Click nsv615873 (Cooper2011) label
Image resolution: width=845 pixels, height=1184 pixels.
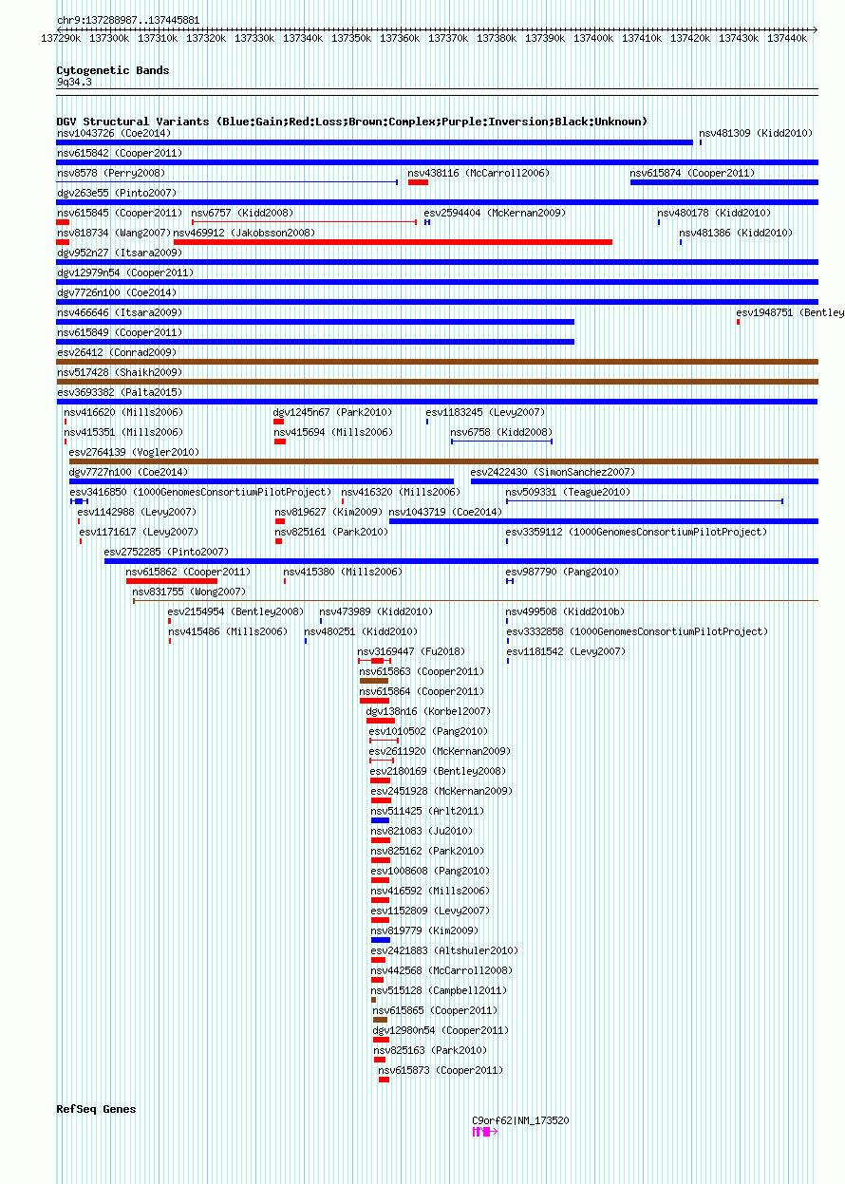tap(441, 1071)
